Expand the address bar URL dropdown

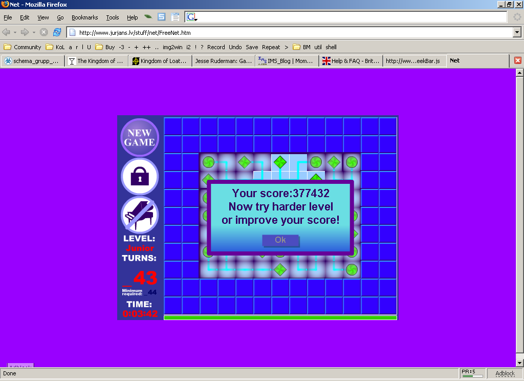517,32
